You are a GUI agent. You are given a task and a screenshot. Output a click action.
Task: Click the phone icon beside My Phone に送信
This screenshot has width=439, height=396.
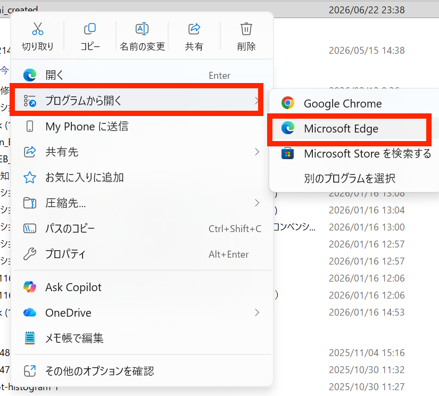coord(30,126)
